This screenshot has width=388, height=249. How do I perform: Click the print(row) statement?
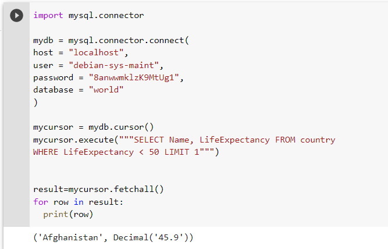click(x=68, y=214)
